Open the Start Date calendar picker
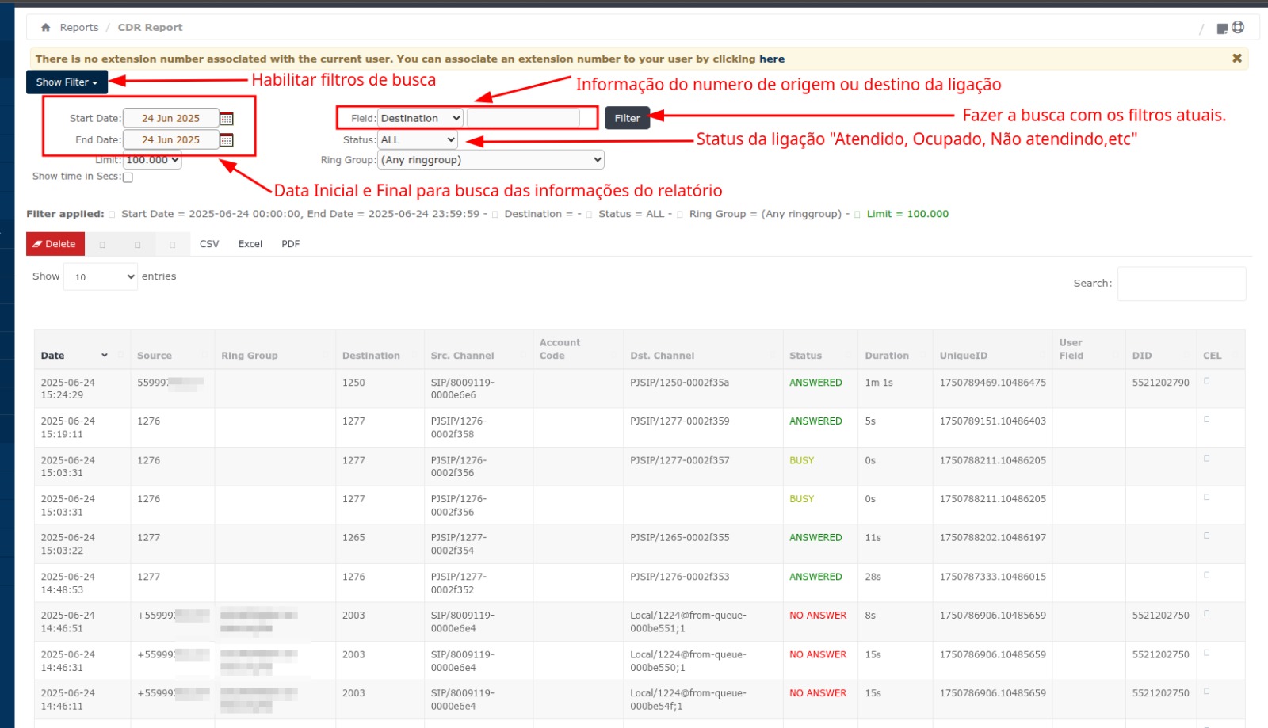The image size is (1268, 728). click(226, 119)
